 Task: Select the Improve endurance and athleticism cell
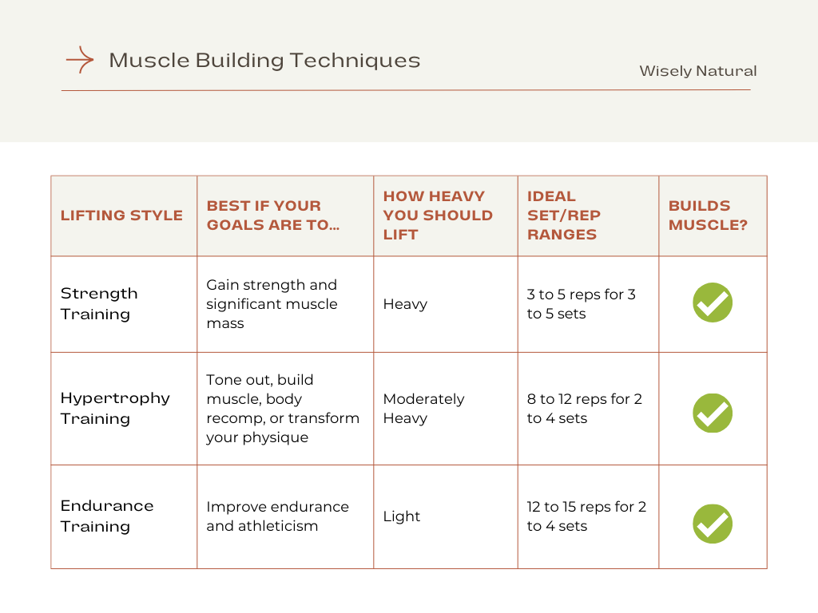(277, 516)
